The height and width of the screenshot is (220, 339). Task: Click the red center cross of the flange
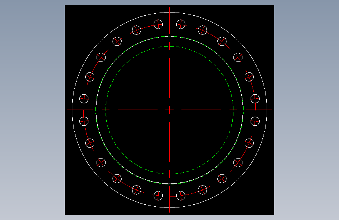pos(170,110)
